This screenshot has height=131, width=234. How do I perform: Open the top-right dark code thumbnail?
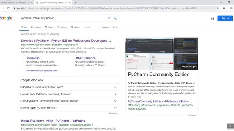click(x=186, y=45)
